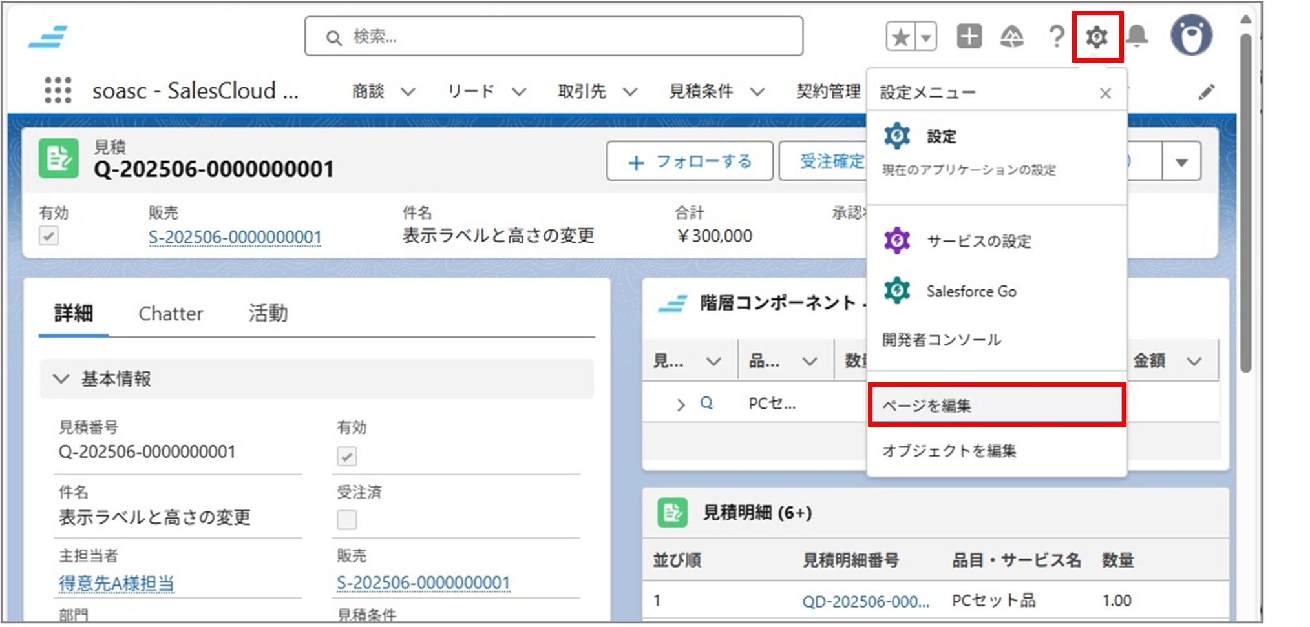Image resolution: width=1310 pixels, height=627 pixels.
Task: Click inside the 検索 search field
Action: coord(553,37)
